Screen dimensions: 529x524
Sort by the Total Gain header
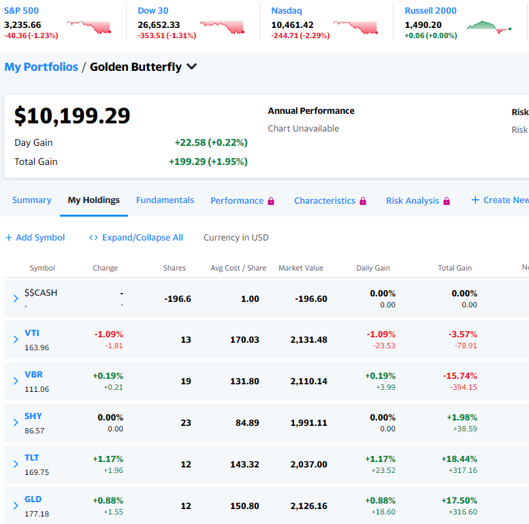point(455,268)
